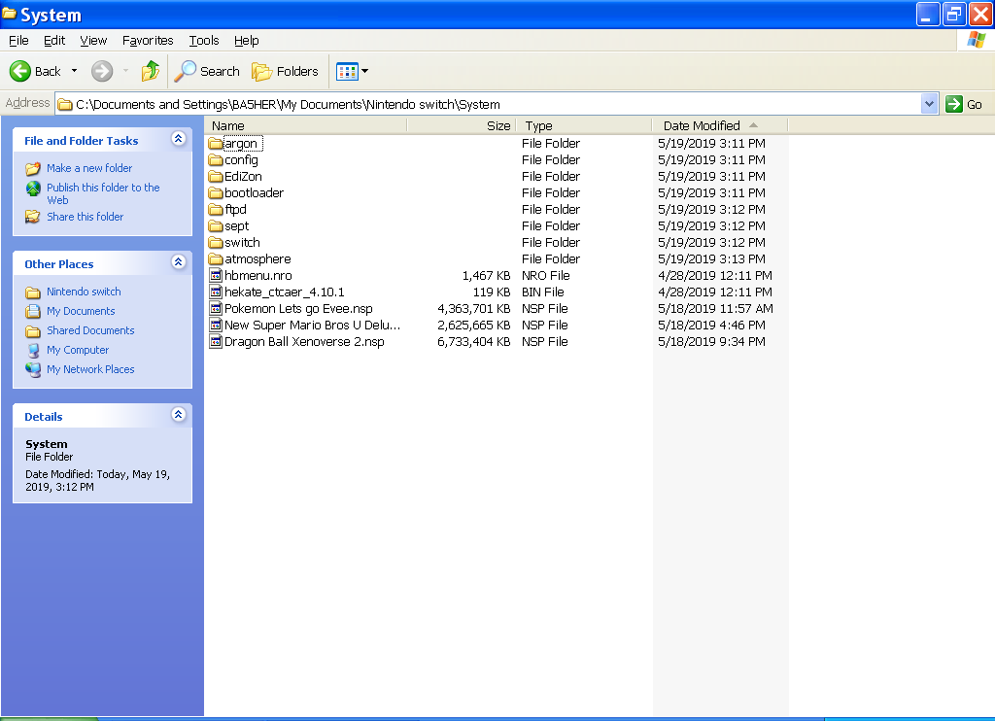995x721 pixels.
Task: Collapse the Other Places panel
Action: [179, 261]
